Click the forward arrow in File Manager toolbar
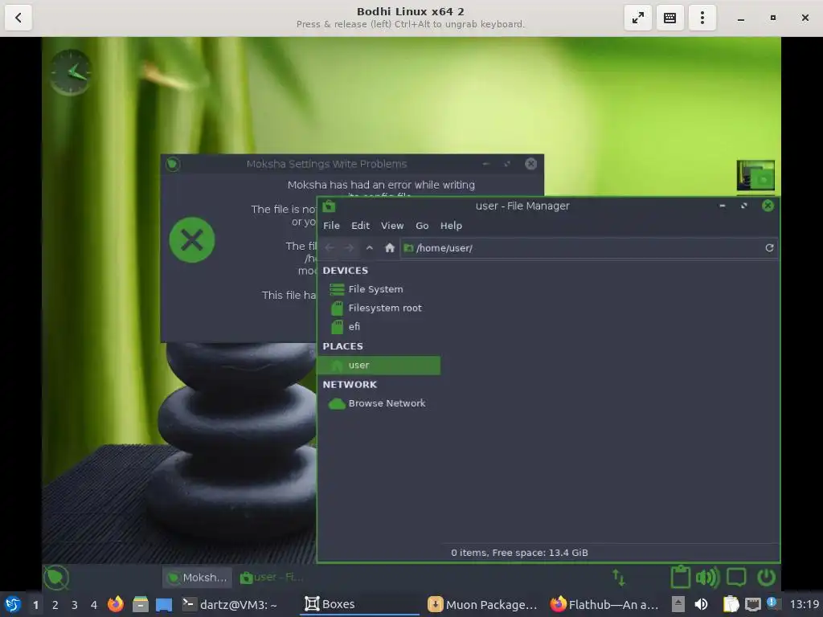This screenshot has height=617, width=823. (x=349, y=247)
